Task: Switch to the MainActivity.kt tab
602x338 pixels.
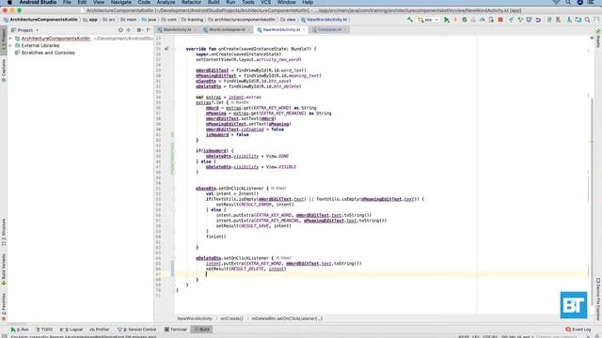Action: pyautogui.click(x=177, y=29)
